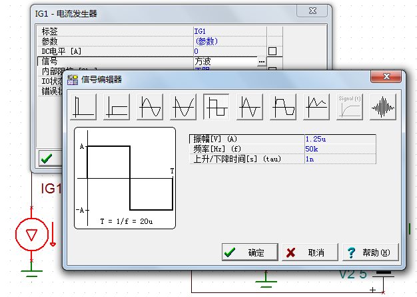
Task: Select the sine wave signal icon
Action: click(150, 107)
